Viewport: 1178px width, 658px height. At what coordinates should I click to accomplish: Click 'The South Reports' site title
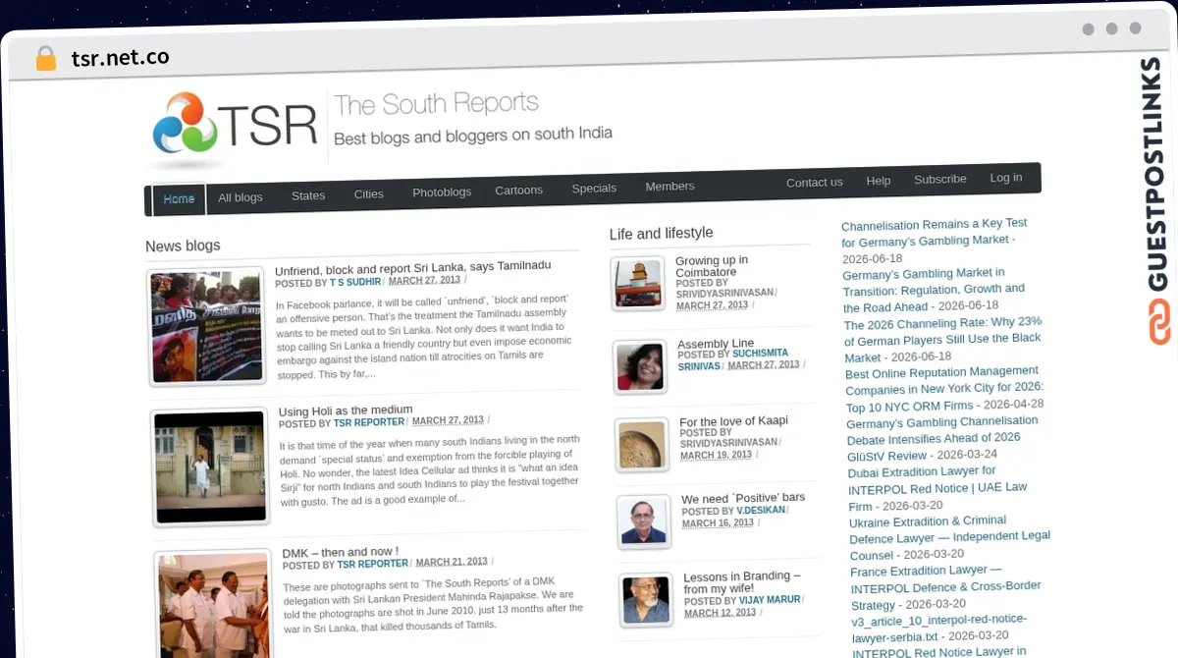tap(436, 104)
